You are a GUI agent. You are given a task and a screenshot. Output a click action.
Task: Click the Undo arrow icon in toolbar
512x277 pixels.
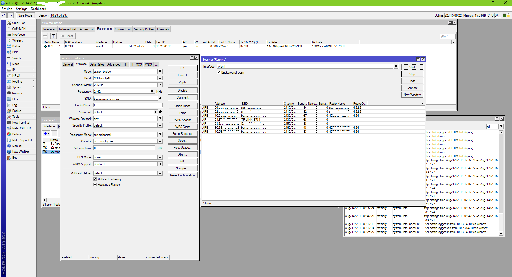pos(4,15)
